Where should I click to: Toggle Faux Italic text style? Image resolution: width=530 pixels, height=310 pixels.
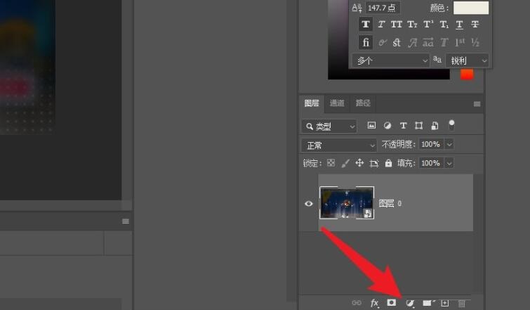click(x=381, y=25)
